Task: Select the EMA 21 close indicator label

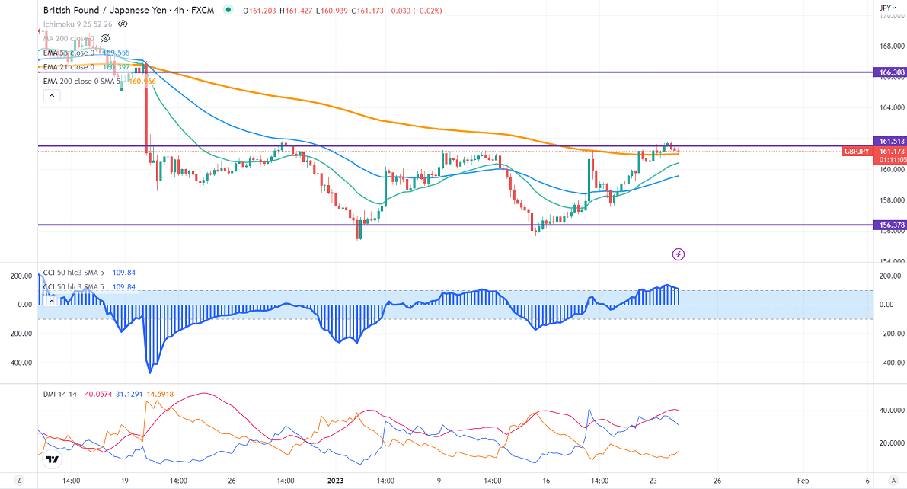Action: point(69,67)
